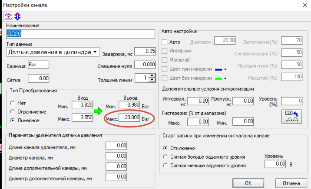Click the Уровень (%) synchronization field
This screenshot has width=311, height=189.
[291, 101]
